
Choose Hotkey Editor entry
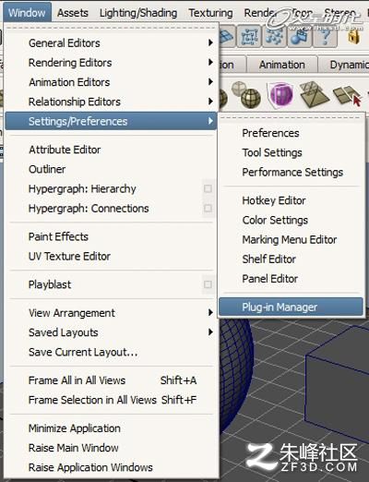tap(274, 200)
